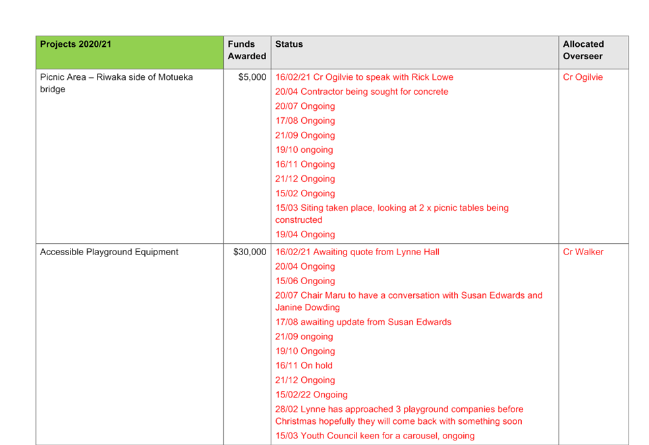
Task: Click the '15/02 Ongoing' status line
Action: [305, 193]
